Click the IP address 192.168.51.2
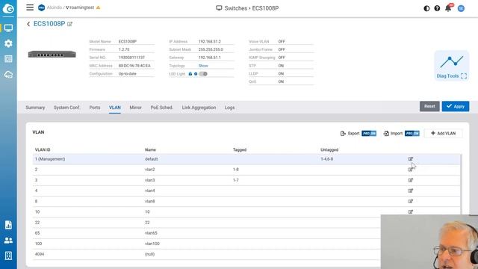The height and width of the screenshot is (269, 478). tap(210, 42)
